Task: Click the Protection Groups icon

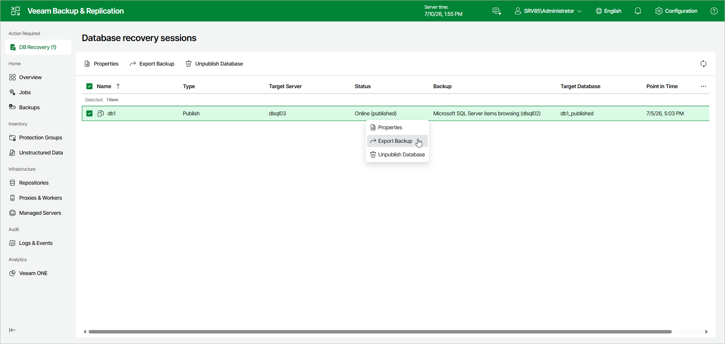Action: pos(12,138)
